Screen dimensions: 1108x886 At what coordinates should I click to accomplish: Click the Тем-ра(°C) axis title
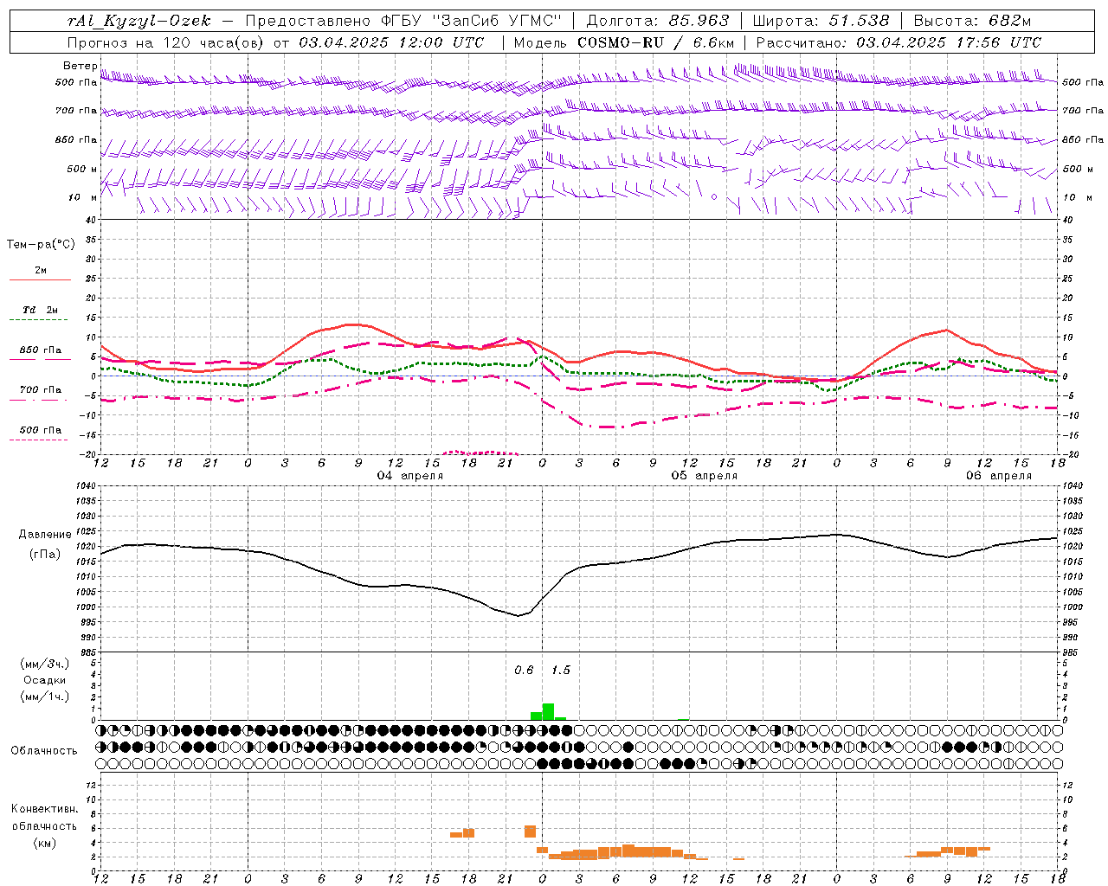point(41,245)
